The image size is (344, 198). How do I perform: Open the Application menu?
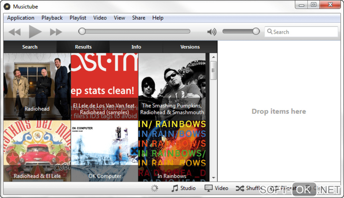[x=21, y=18]
